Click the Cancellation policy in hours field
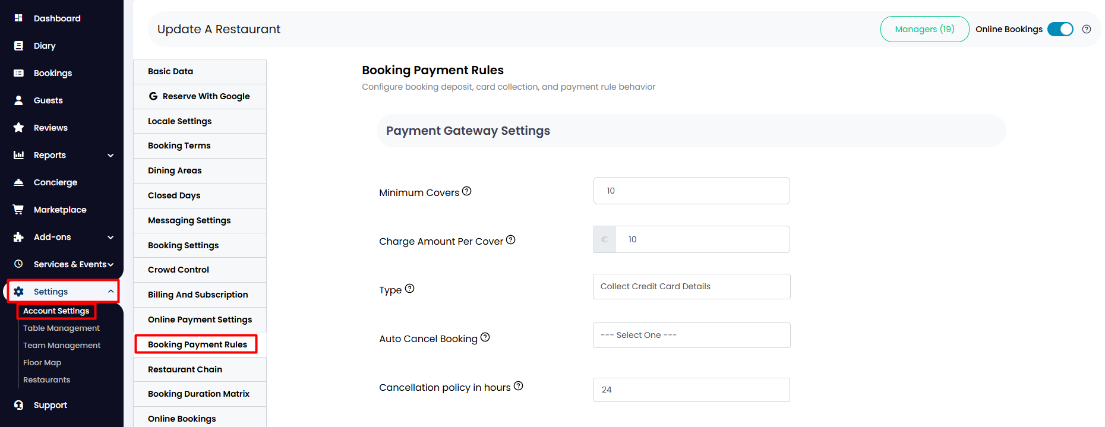The height and width of the screenshot is (427, 1105). (692, 390)
